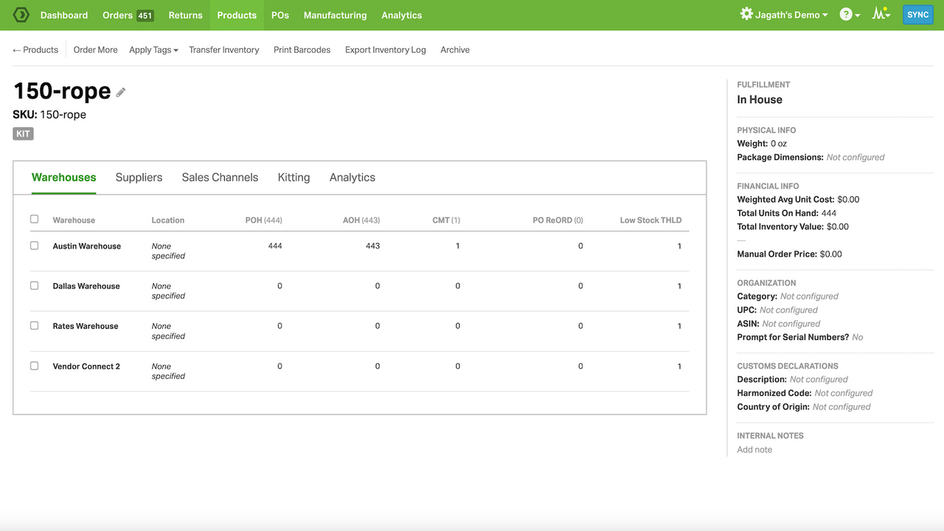944x531 pixels.
Task: Check the Austin Warehouse row checkbox
Action: tap(34, 246)
